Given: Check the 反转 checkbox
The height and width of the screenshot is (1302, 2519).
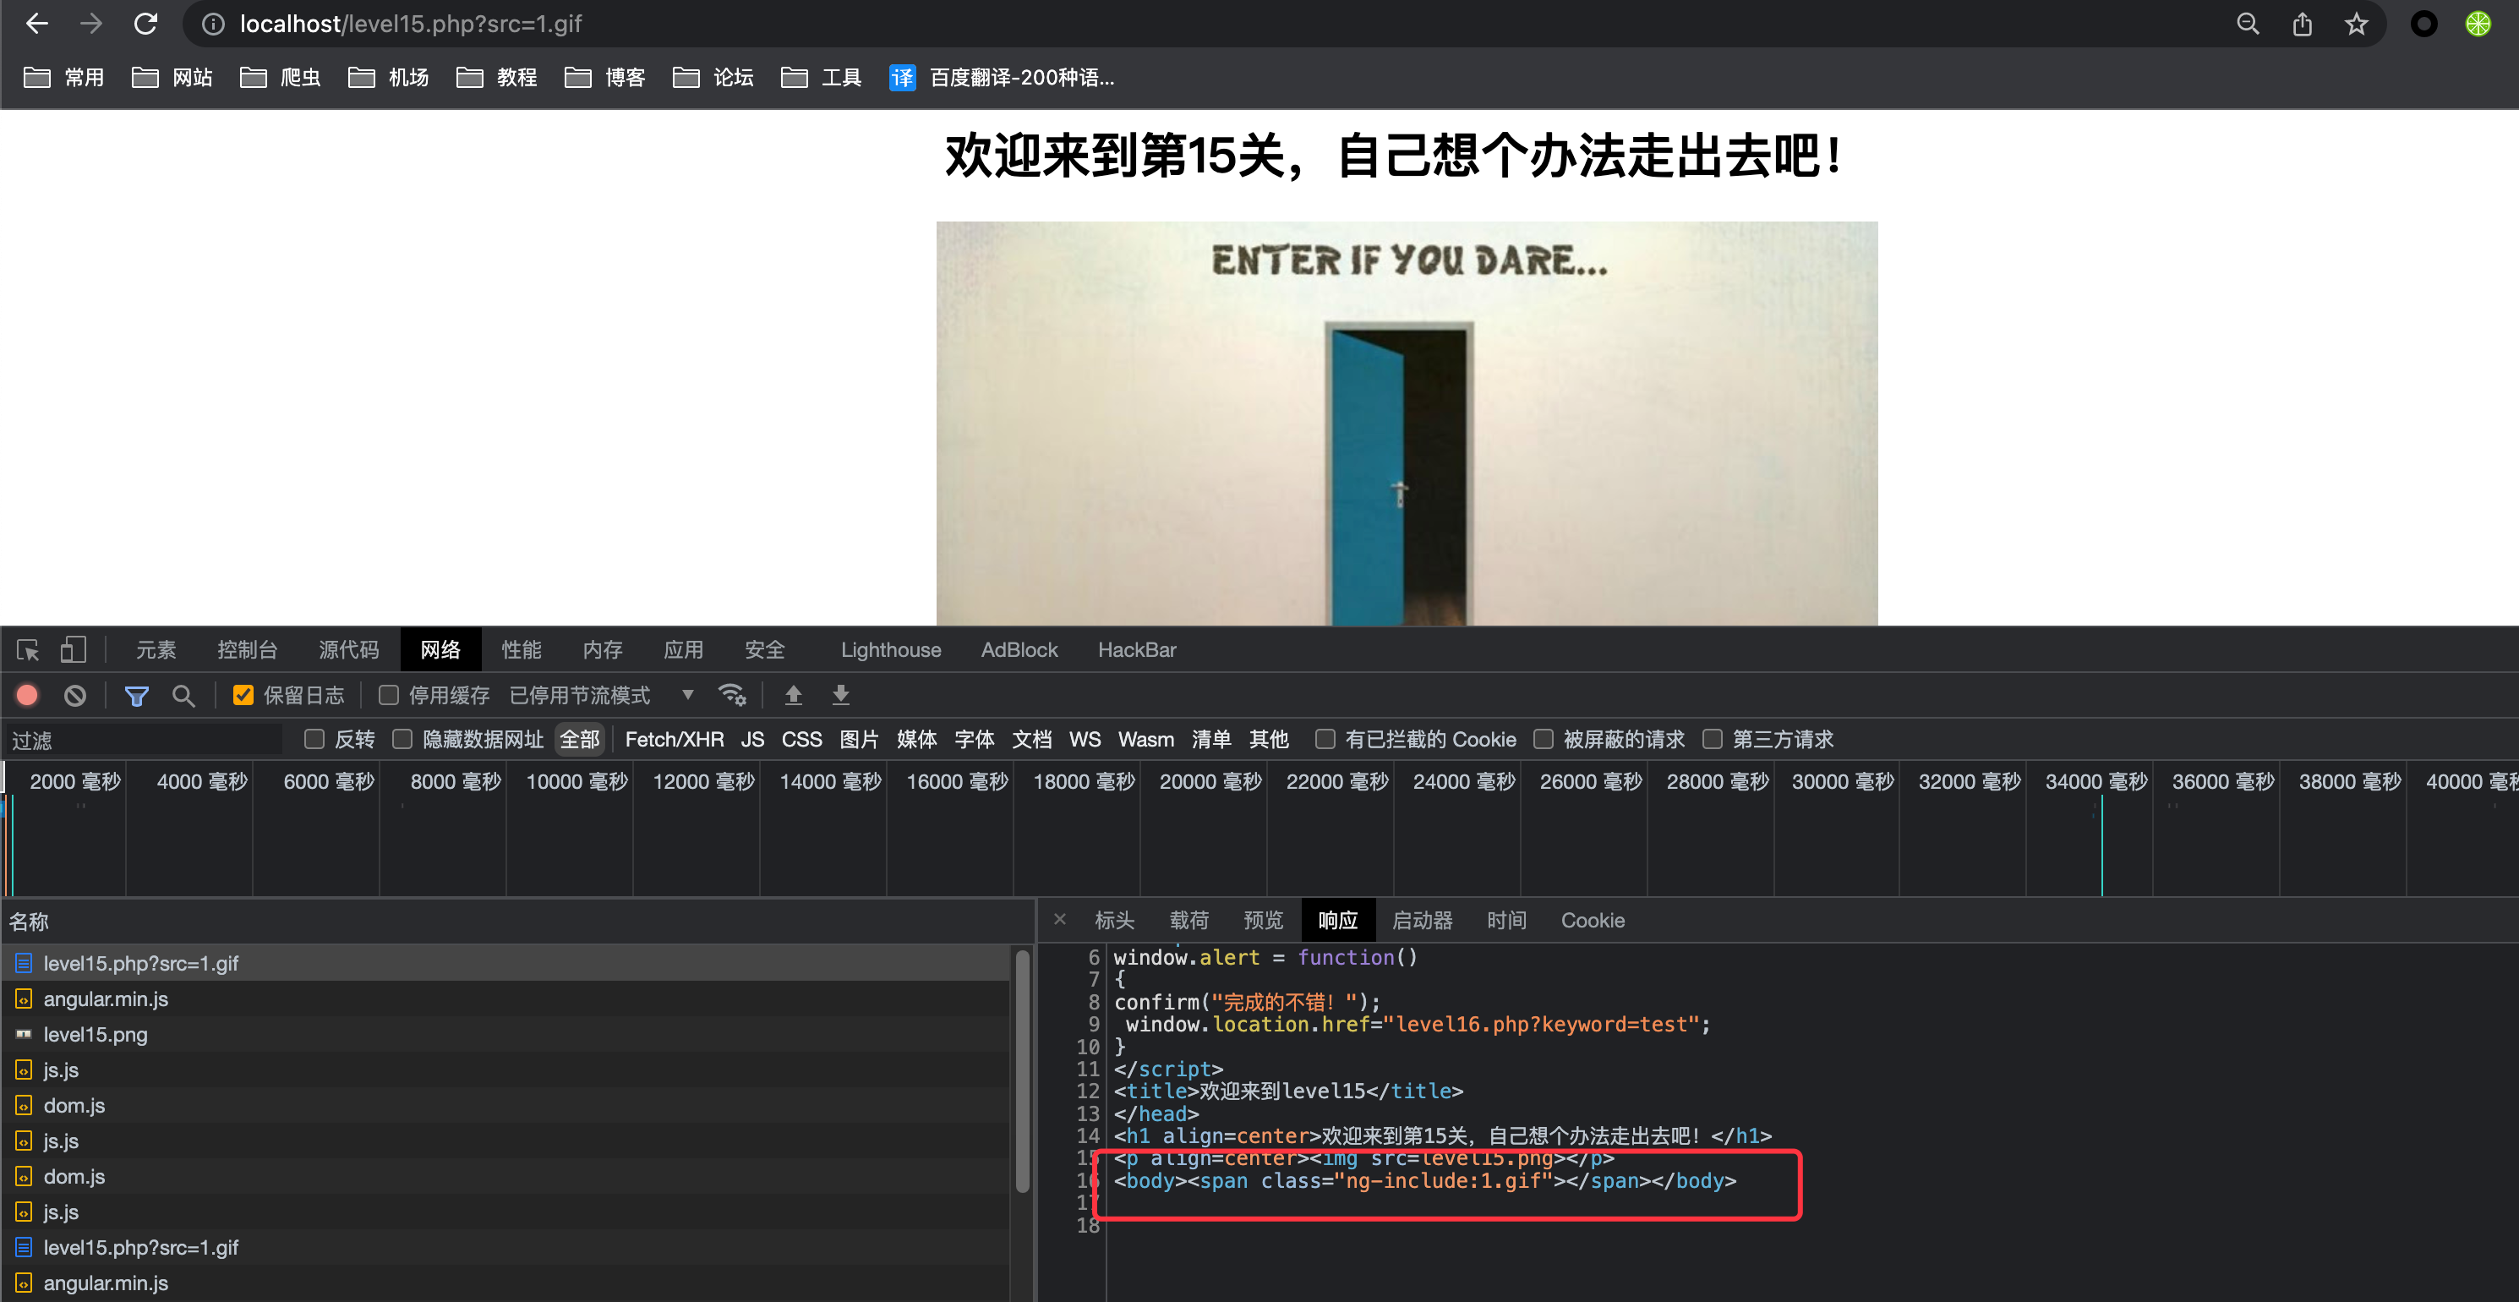Looking at the screenshot, I should click(x=314, y=740).
